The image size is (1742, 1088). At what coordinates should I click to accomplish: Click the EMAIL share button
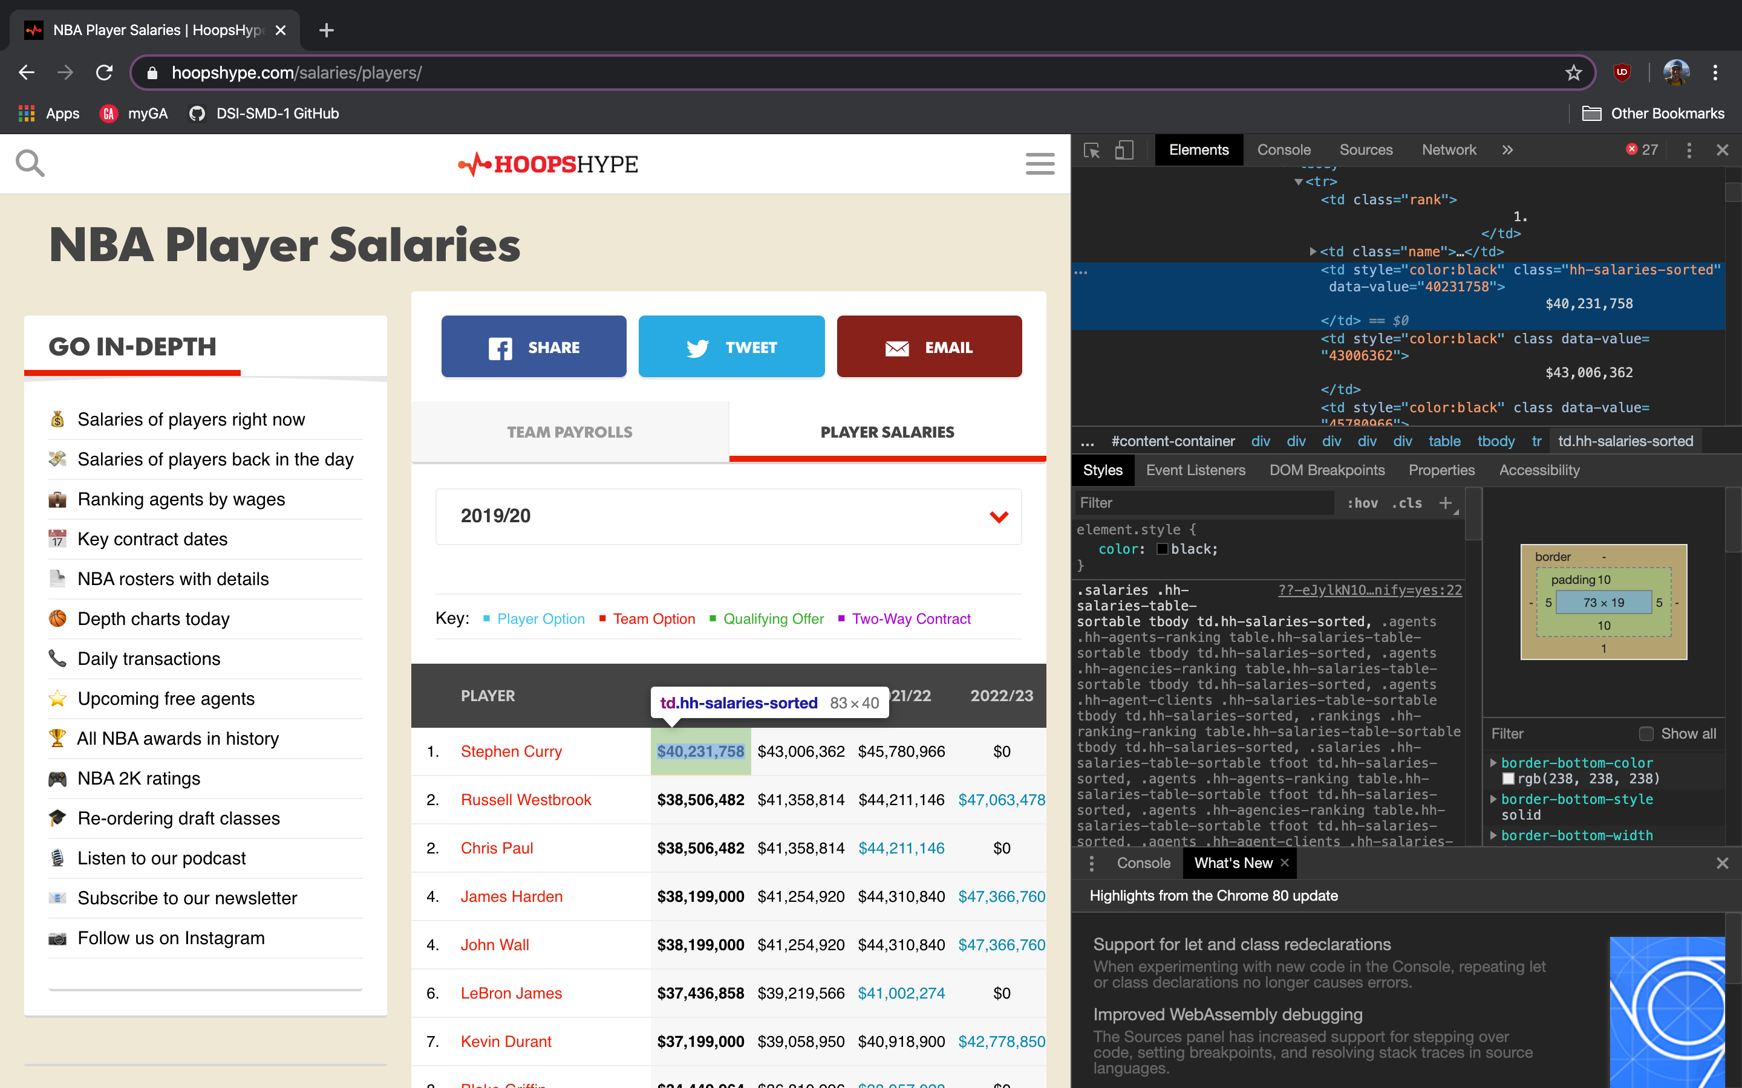[928, 347]
